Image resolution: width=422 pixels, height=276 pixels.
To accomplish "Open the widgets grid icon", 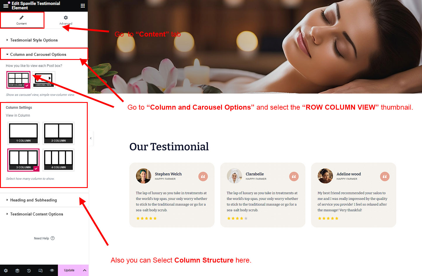I will (x=83, y=6).
